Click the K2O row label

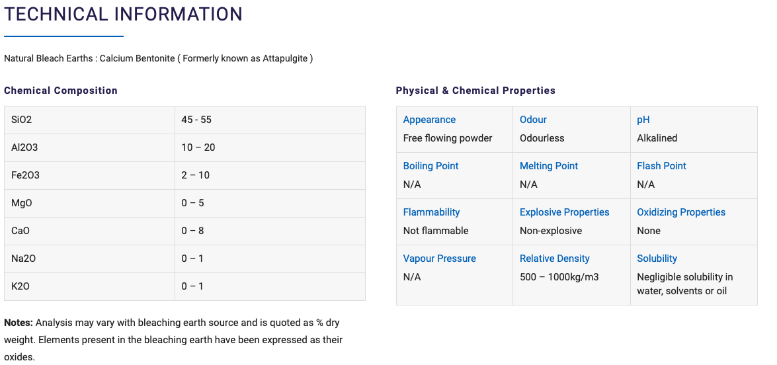[20, 286]
